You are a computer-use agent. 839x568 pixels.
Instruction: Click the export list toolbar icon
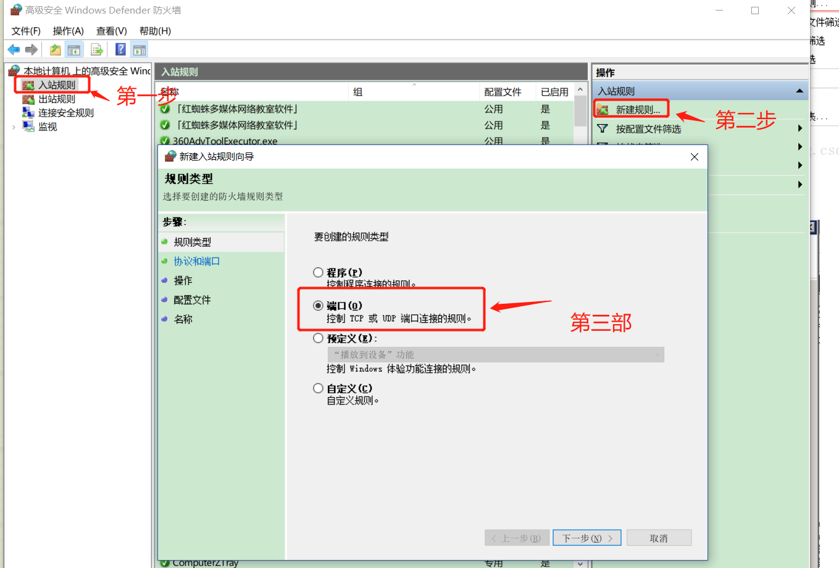point(97,50)
